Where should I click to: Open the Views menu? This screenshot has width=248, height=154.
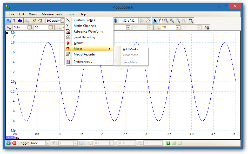(33, 14)
